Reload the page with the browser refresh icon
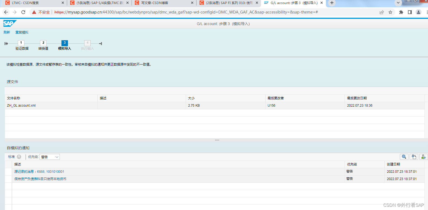The width and height of the screenshot is (428, 210). [23, 12]
